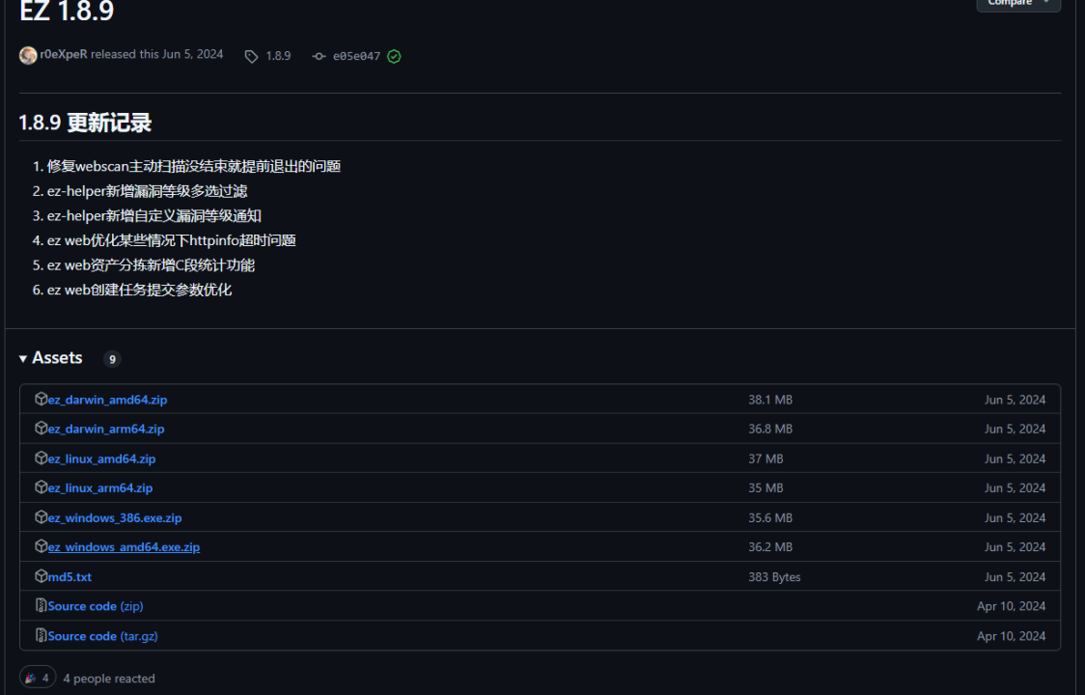The width and height of the screenshot is (1085, 695).
Task: Click the tag icon beside 1.8.9
Action: click(251, 56)
